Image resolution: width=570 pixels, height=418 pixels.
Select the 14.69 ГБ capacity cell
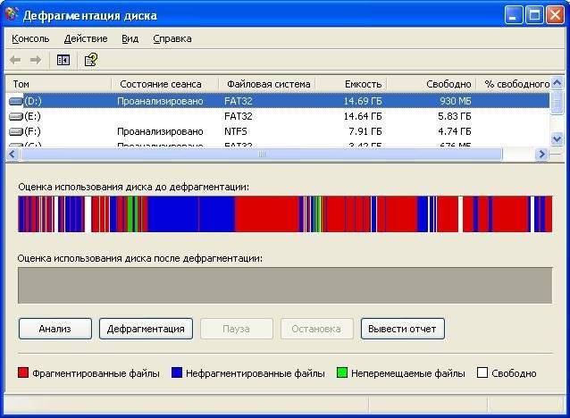pyautogui.click(x=363, y=101)
